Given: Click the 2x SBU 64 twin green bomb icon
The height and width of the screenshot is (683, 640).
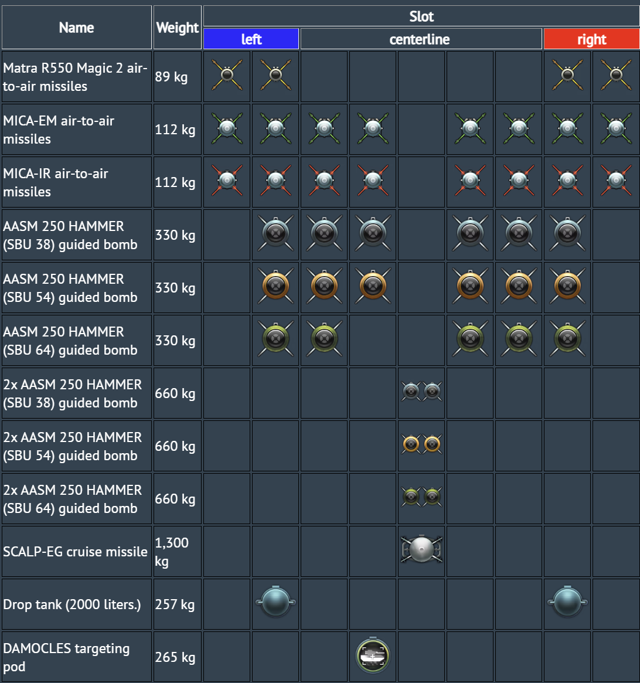Looking at the screenshot, I should coord(421,497).
